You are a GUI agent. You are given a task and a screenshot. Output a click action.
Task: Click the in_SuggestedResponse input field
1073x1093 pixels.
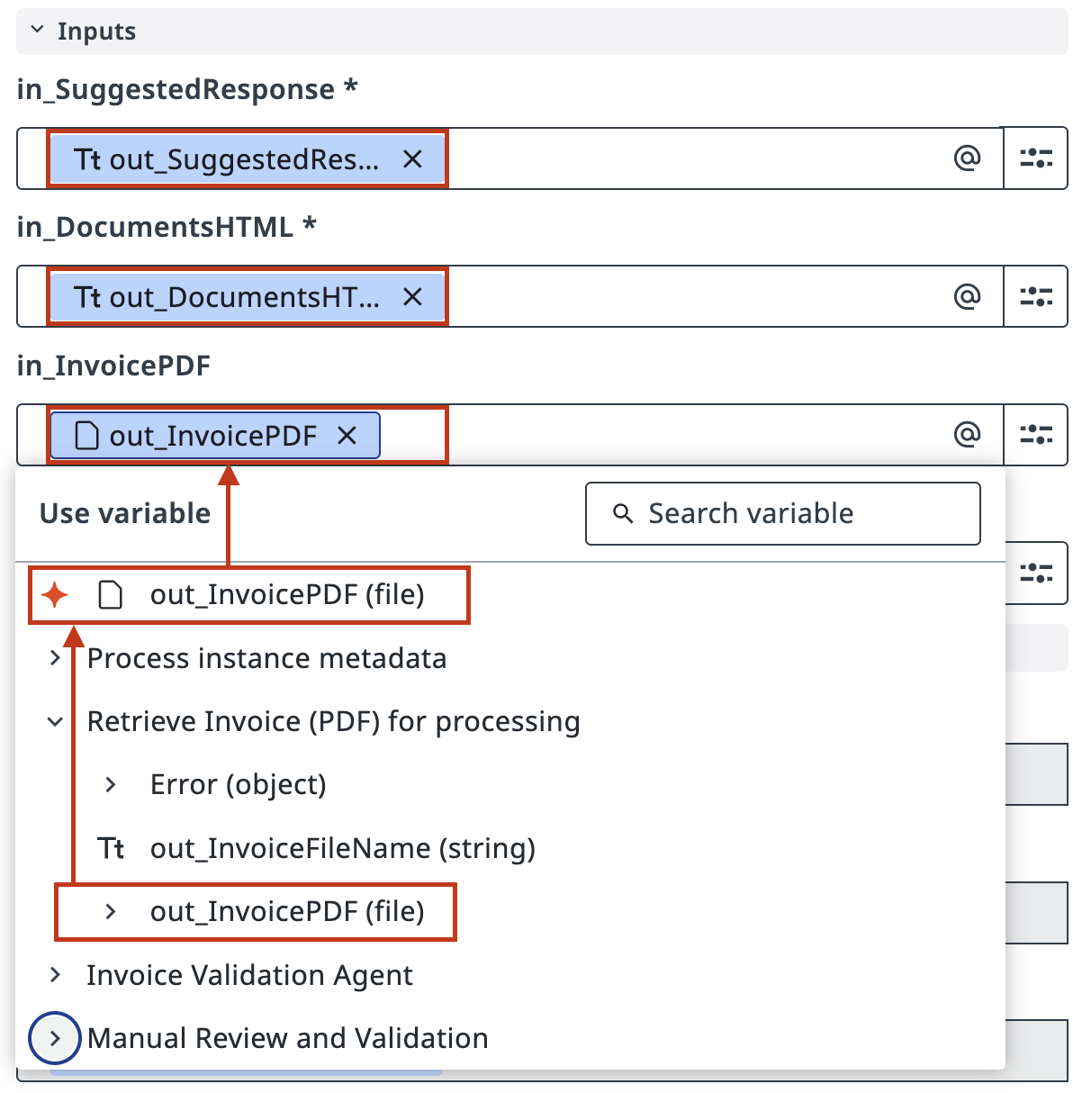click(x=509, y=158)
